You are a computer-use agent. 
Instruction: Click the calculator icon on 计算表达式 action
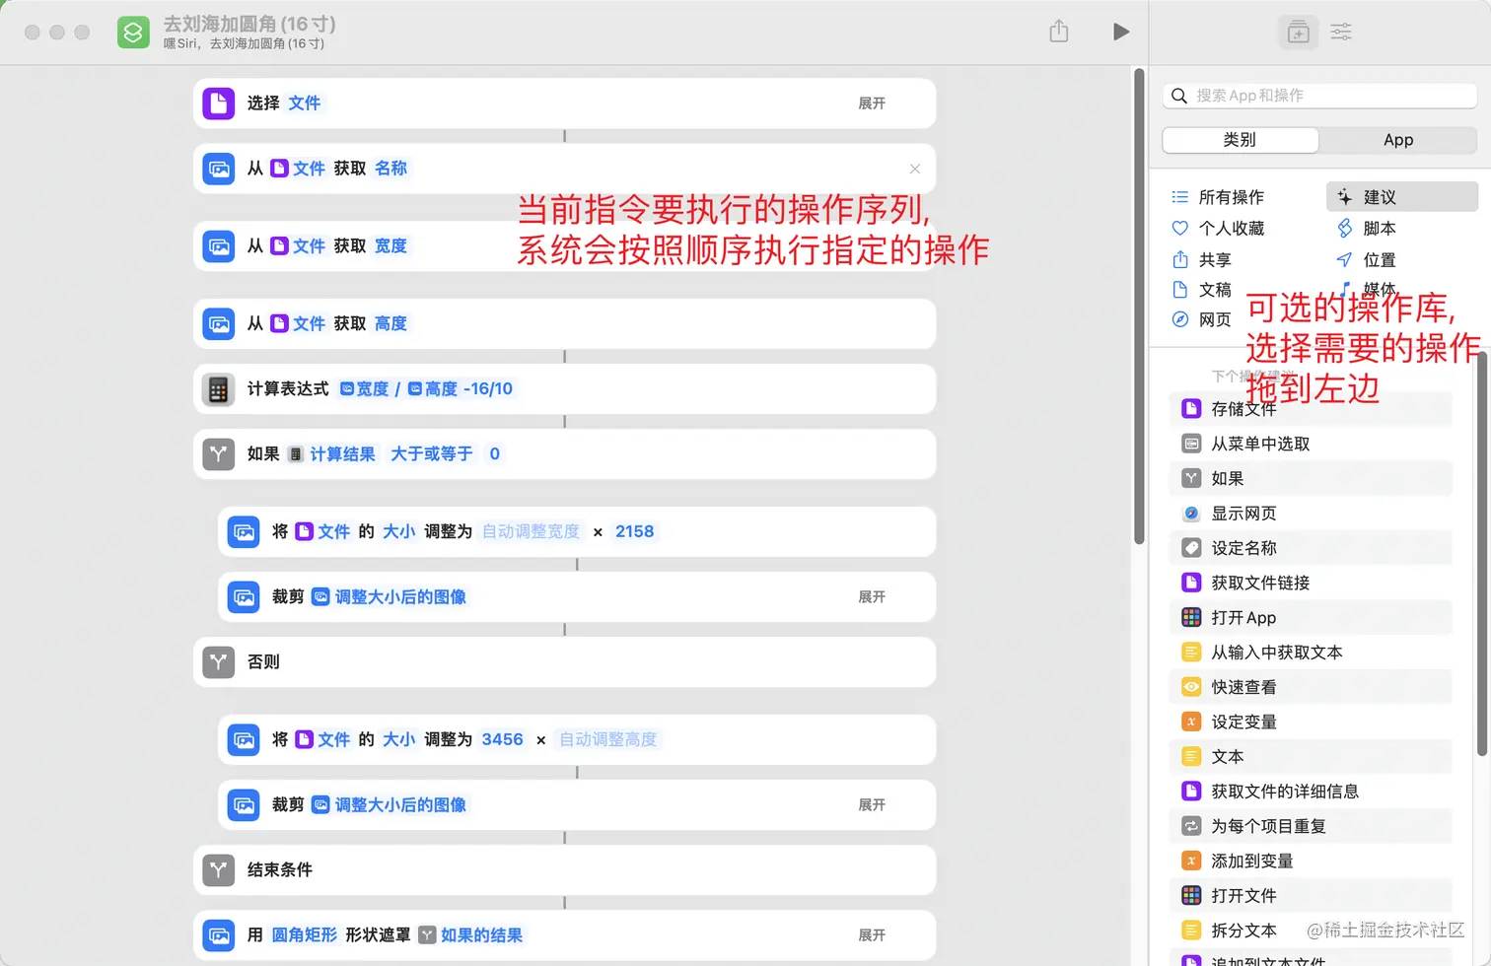pos(218,388)
